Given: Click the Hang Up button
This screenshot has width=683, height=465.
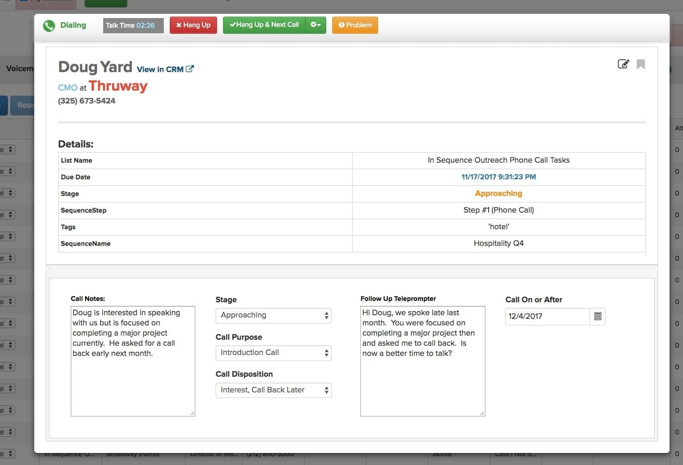Looking at the screenshot, I should [193, 25].
